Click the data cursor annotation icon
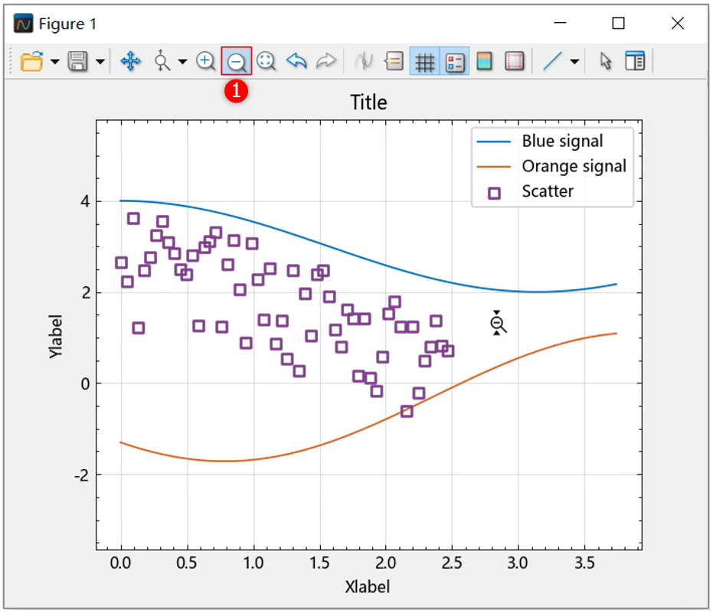The height and width of the screenshot is (613, 713). [394, 62]
